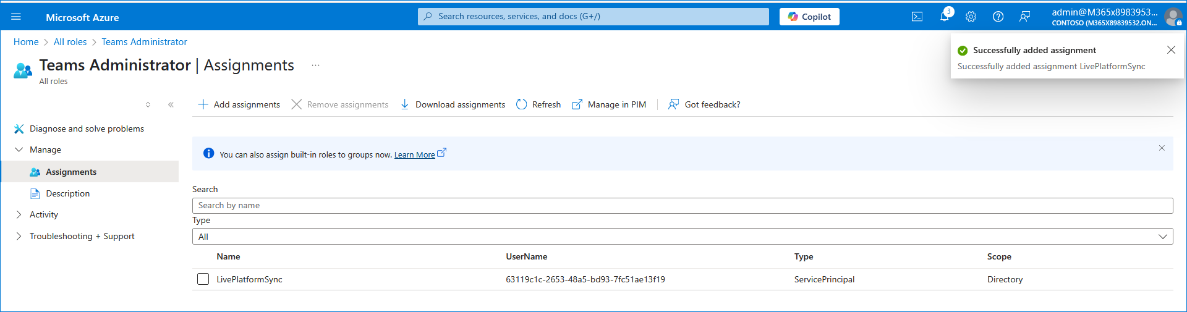Dismiss the success notification toast
1187x312 pixels.
tap(1171, 50)
